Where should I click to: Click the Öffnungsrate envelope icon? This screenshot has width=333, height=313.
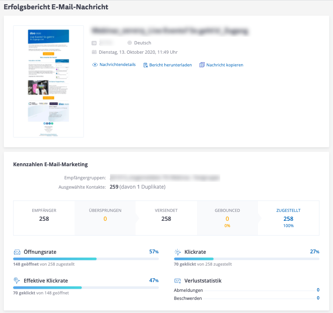(x=17, y=252)
